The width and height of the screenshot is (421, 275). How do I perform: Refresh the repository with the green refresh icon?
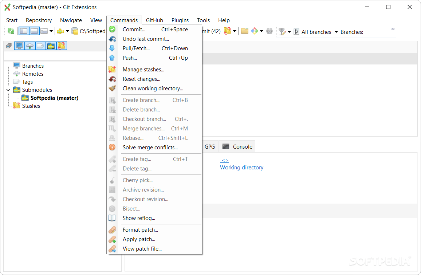11,31
